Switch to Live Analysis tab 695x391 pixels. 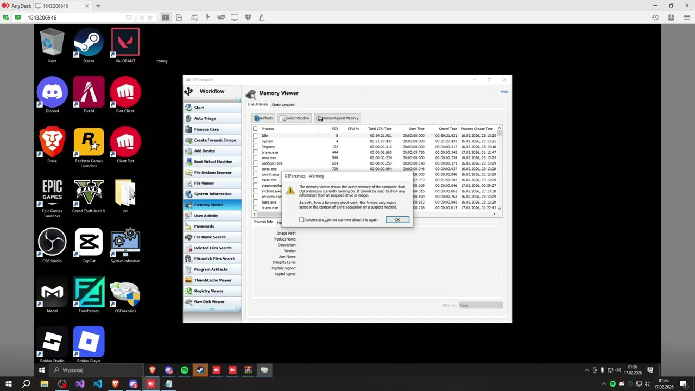[x=258, y=104]
